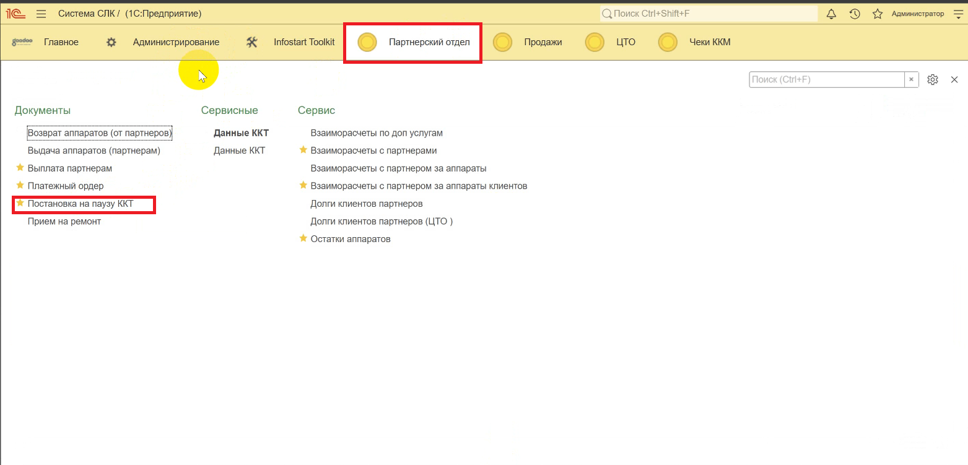Open Выплата партнерам document list
Image resolution: width=968 pixels, height=465 pixels.
[70, 168]
